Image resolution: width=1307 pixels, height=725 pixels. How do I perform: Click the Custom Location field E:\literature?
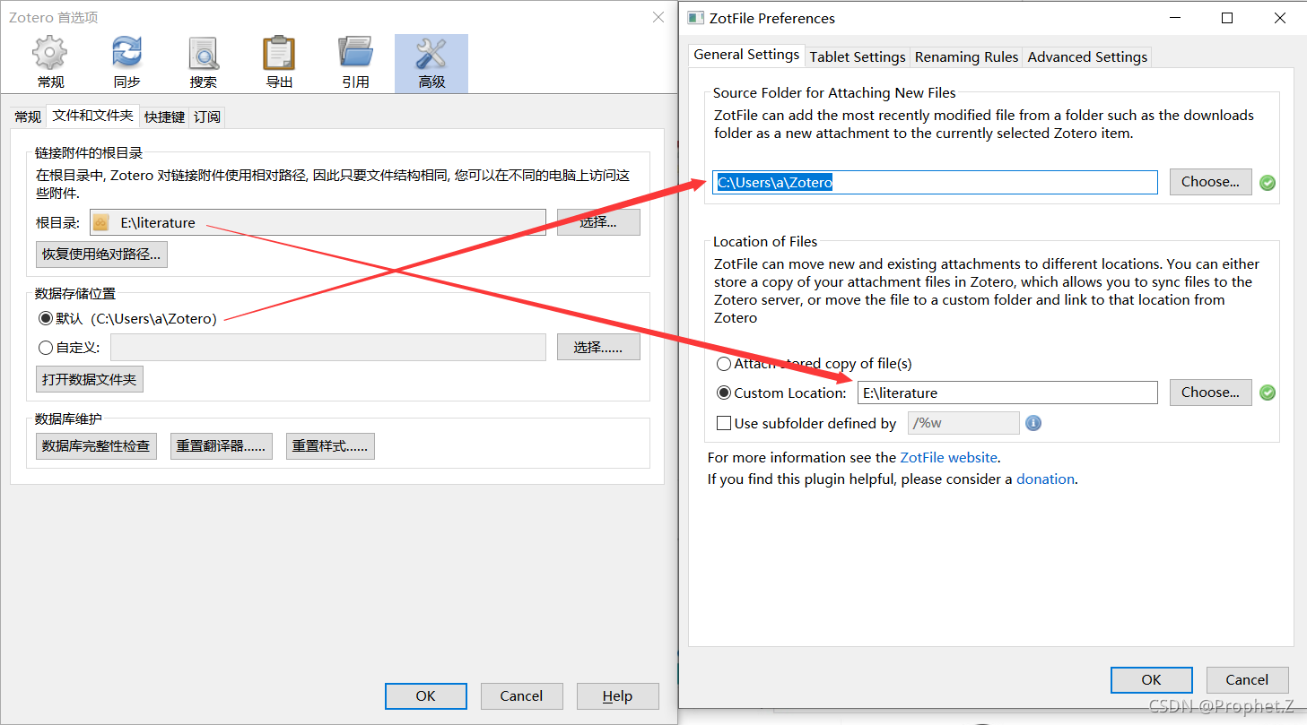(1007, 393)
